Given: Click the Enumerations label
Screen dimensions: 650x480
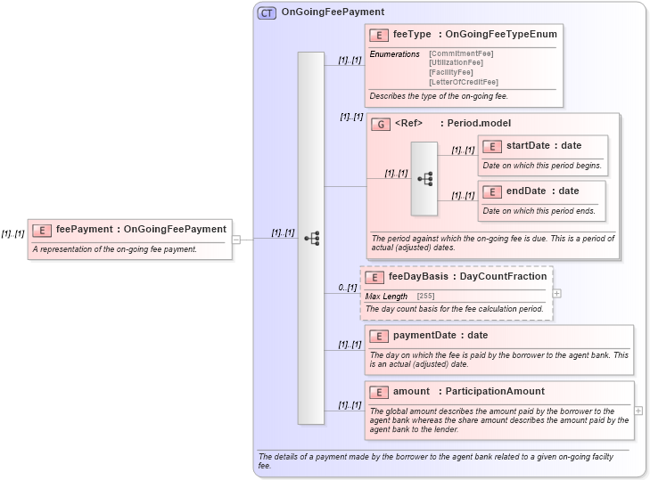Looking at the screenshot, I should [x=395, y=54].
